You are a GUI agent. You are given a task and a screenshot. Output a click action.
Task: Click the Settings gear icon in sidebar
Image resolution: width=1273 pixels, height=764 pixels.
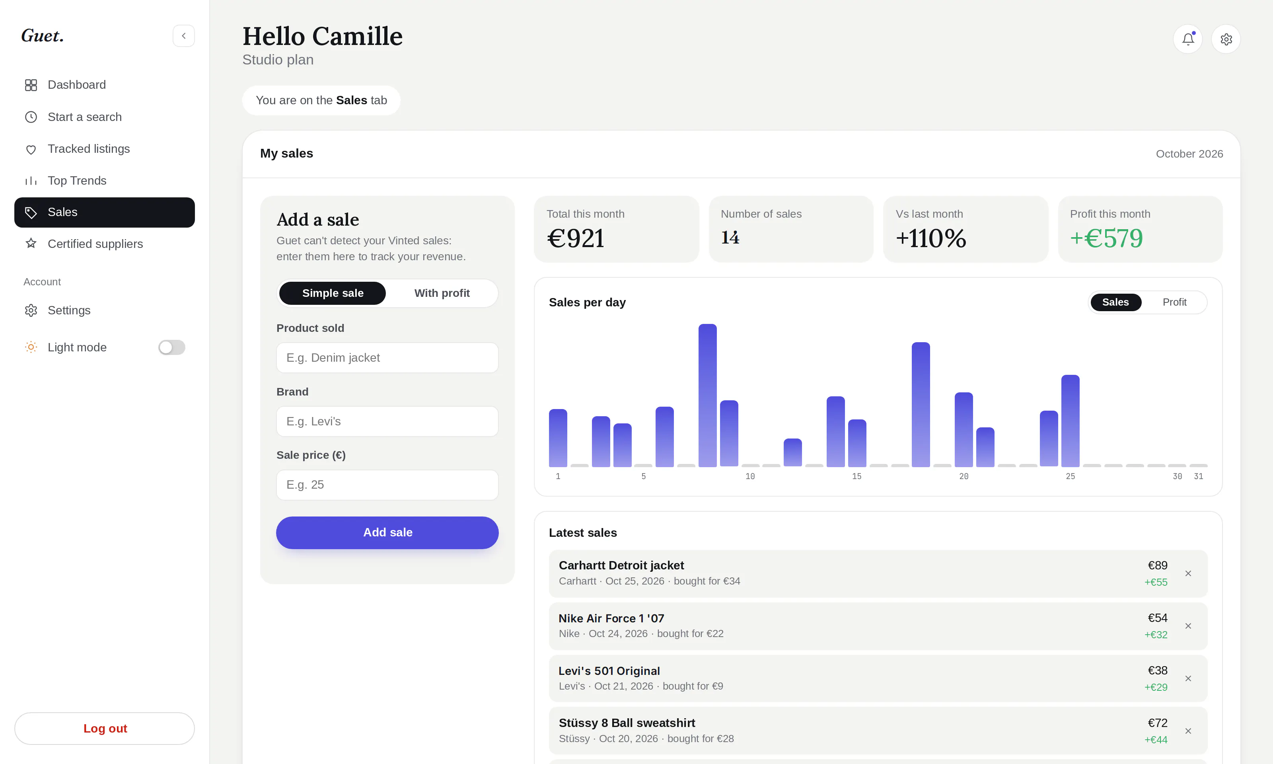(x=31, y=310)
